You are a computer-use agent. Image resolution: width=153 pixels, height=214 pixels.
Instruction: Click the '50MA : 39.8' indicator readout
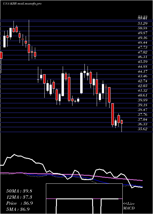[19, 191]
